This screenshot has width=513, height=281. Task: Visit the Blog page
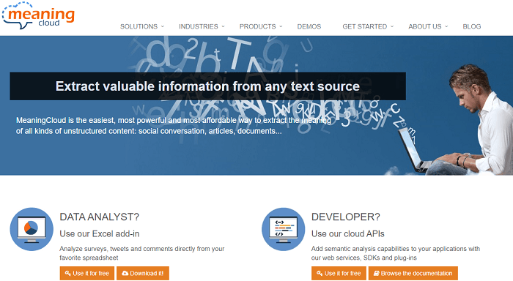point(472,26)
